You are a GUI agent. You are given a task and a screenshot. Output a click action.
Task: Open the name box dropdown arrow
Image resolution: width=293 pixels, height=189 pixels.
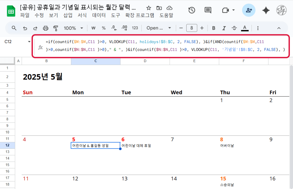29,42
